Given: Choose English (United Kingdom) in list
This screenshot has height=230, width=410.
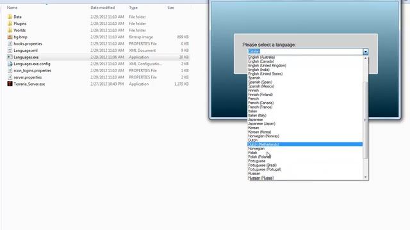Looking at the screenshot, I should tap(267, 65).
